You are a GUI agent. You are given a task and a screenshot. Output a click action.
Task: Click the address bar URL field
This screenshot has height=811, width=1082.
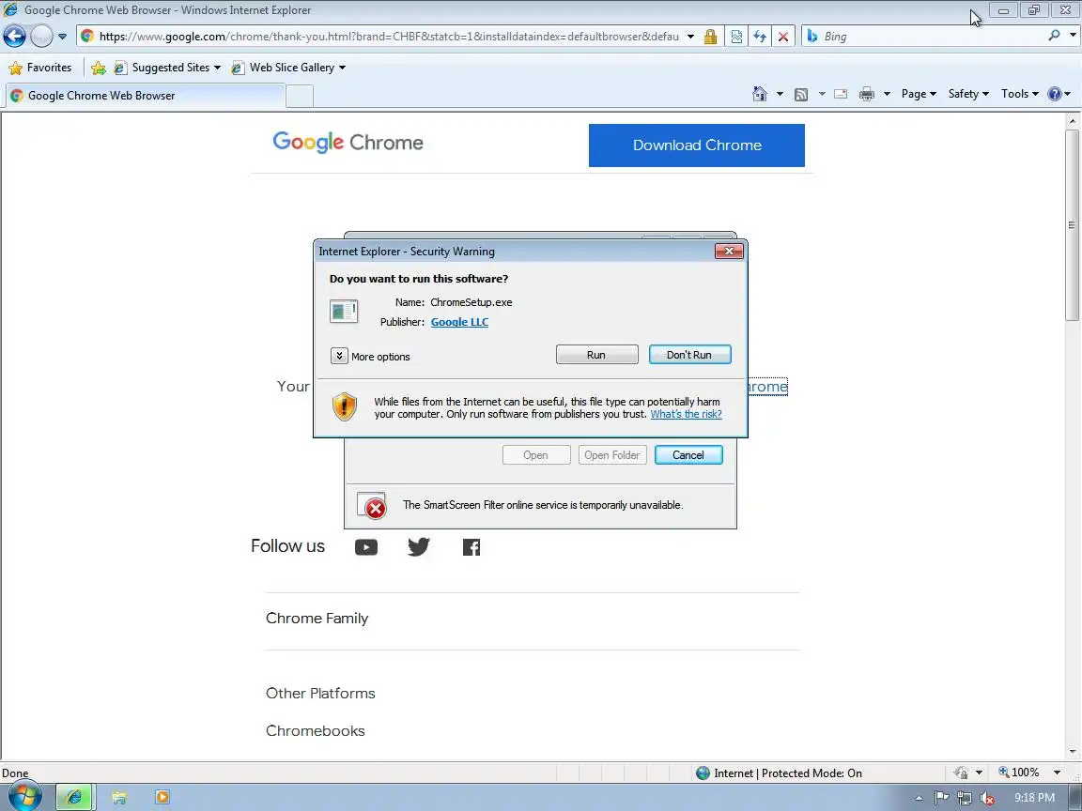point(389,37)
